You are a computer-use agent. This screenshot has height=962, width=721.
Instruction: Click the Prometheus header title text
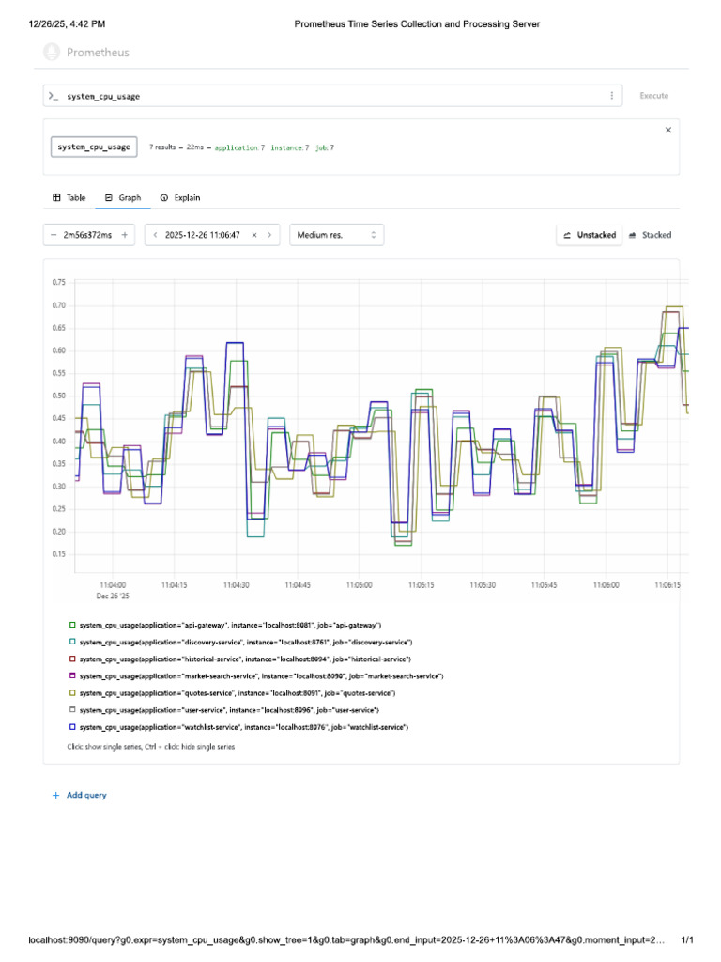click(98, 53)
